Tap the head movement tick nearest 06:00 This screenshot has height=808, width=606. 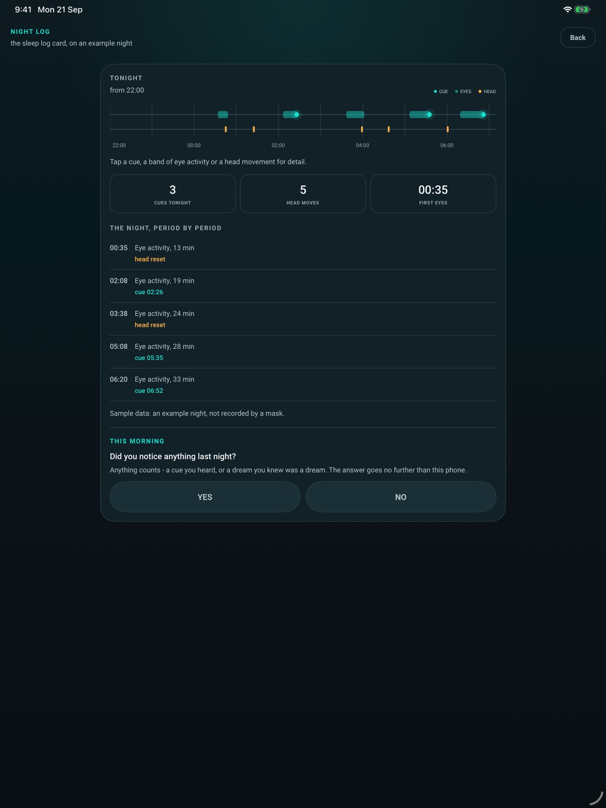click(448, 129)
